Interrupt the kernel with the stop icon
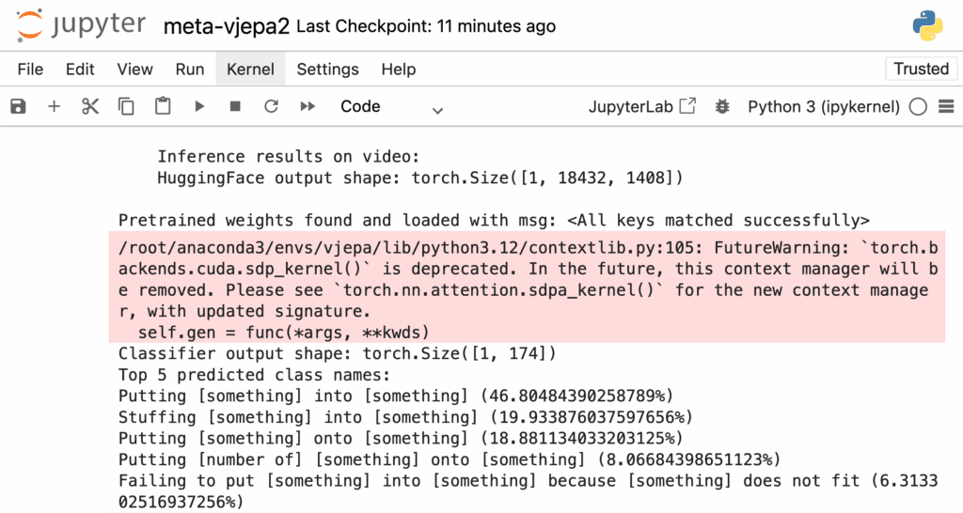963x513 pixels. pos(234,106)
